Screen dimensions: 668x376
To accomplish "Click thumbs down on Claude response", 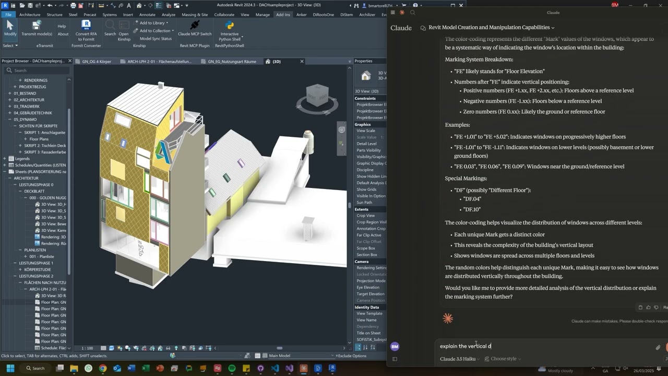I will coord(656,308).
